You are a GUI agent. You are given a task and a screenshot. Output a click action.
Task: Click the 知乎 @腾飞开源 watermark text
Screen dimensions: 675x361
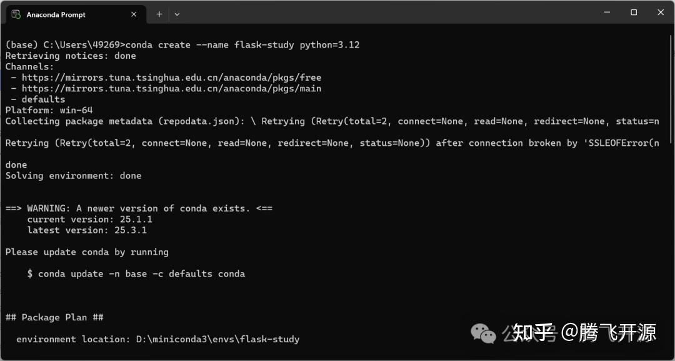[x=584, y=333]
